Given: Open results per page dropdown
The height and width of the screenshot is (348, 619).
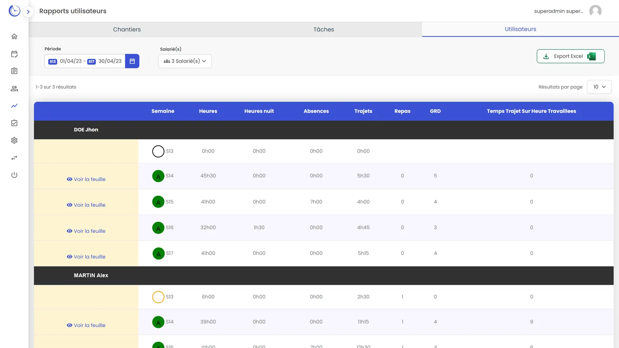Looking at the screenshot, I should pyautogui.click(x=599, y=87).
